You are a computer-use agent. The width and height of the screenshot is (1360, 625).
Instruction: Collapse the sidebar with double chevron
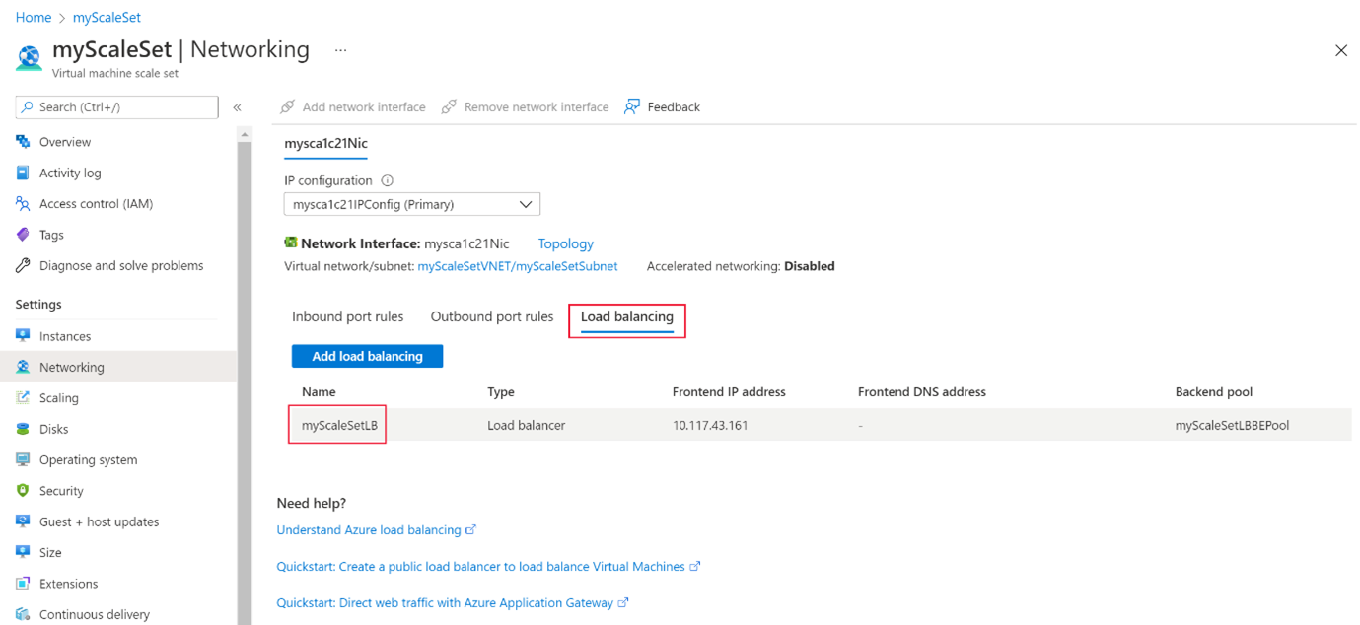click(x=237, y=107)
